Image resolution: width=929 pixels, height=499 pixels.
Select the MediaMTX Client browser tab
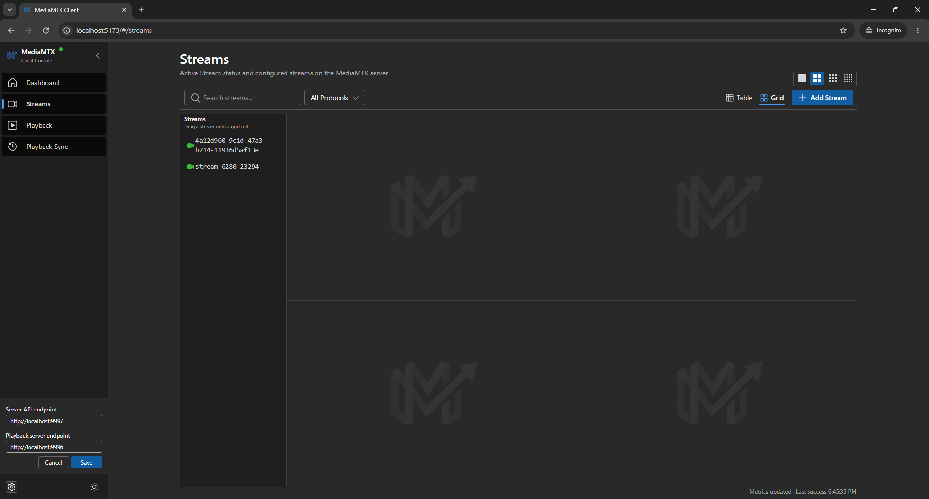coord(75,10)
